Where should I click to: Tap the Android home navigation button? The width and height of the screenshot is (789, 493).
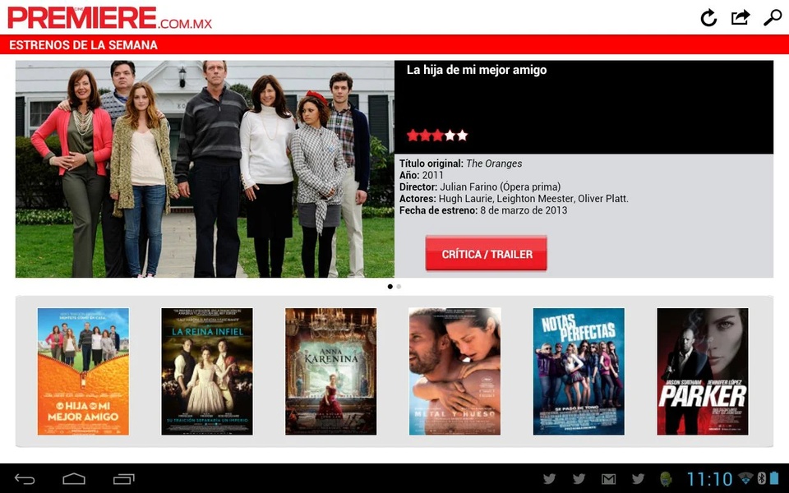coord(74,479)
